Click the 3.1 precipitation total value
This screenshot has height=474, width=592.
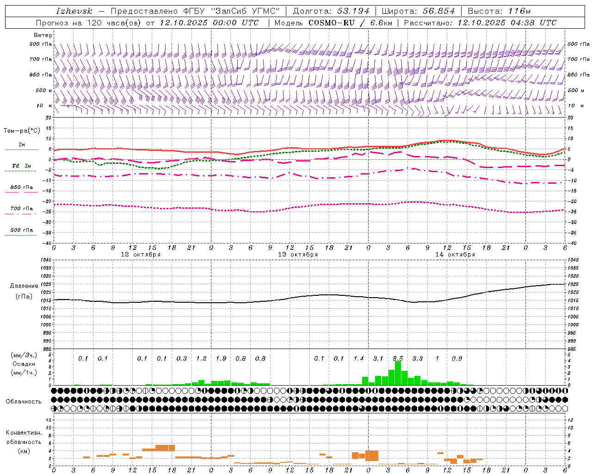point(378,358)
